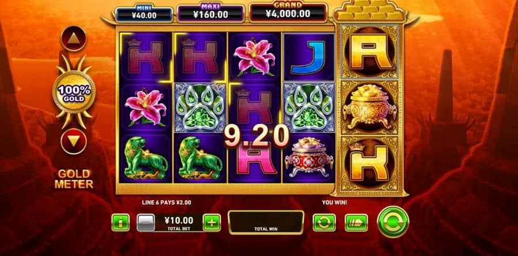518x256 pixels.
Task: Raise Gold Meter with up arrow
Action: click(x=74, y=39)
